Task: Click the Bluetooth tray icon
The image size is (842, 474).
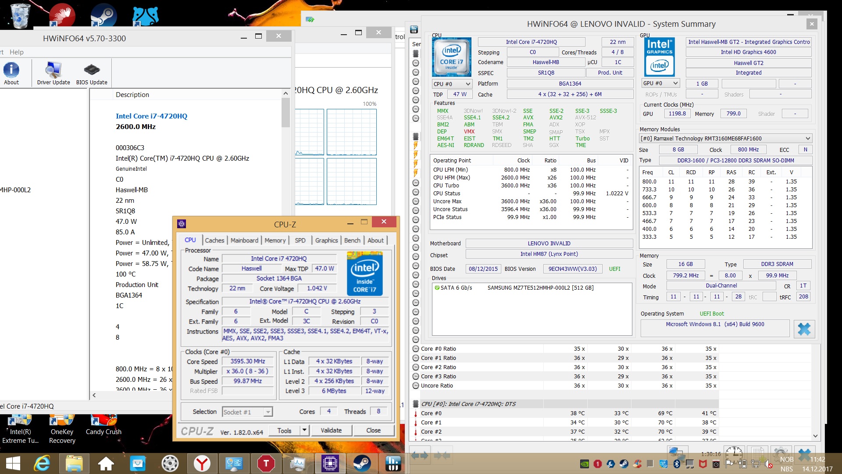Action: pyautogui.click(x=677, y=464)
